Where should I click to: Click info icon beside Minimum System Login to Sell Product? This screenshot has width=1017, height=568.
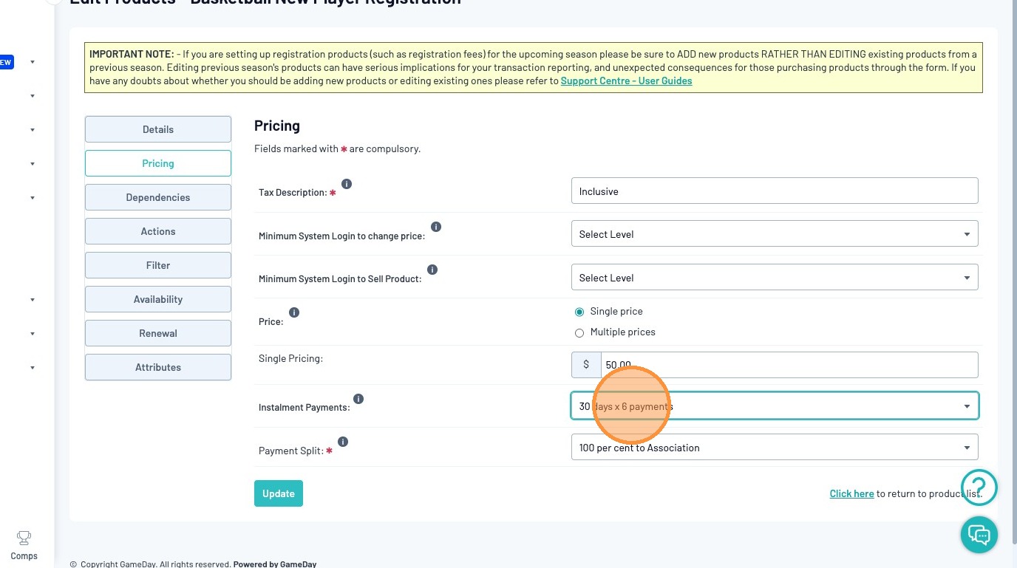(432, 270)
